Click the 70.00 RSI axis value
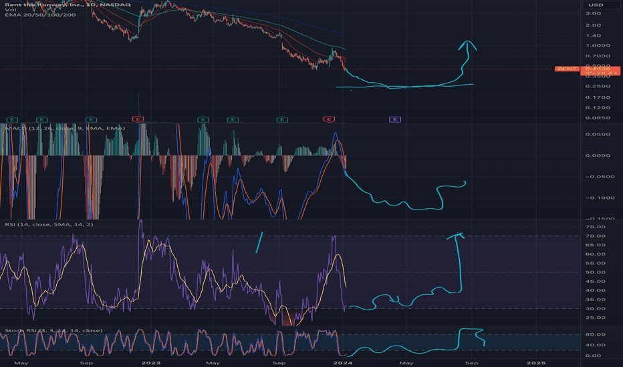The width and height of the screenshot is (623, 367). coord(595,236)
